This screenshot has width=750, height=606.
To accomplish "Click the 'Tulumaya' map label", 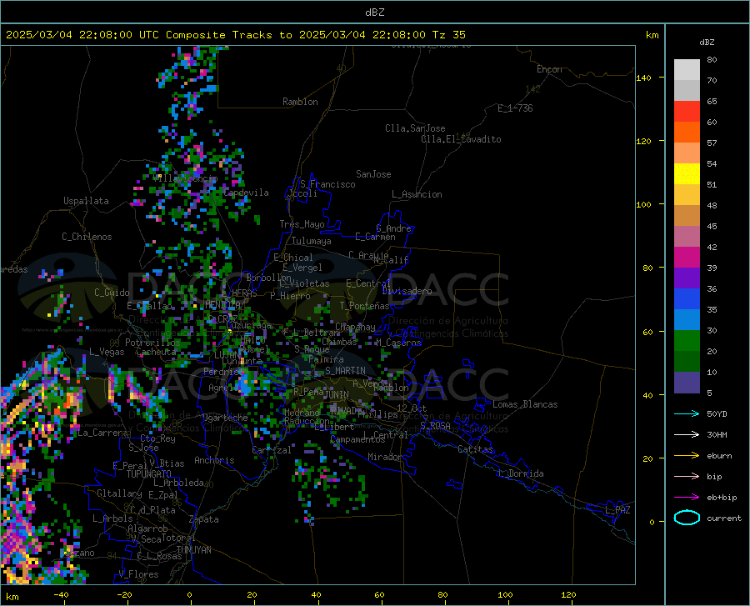I will click(x=312, y=241).
